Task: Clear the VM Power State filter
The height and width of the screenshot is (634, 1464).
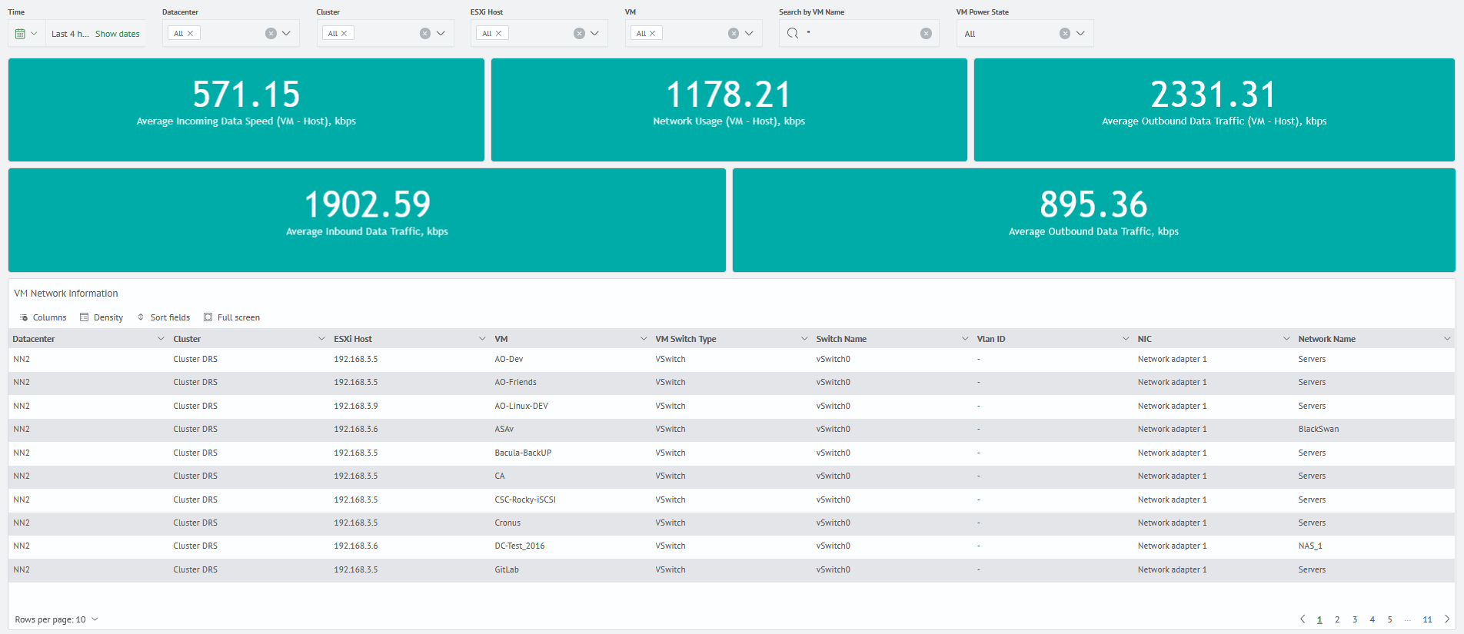Action: (x=1064, y=33)
